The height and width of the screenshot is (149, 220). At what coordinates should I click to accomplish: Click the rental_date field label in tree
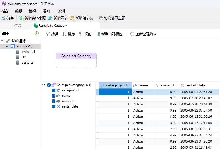(70, 106)
